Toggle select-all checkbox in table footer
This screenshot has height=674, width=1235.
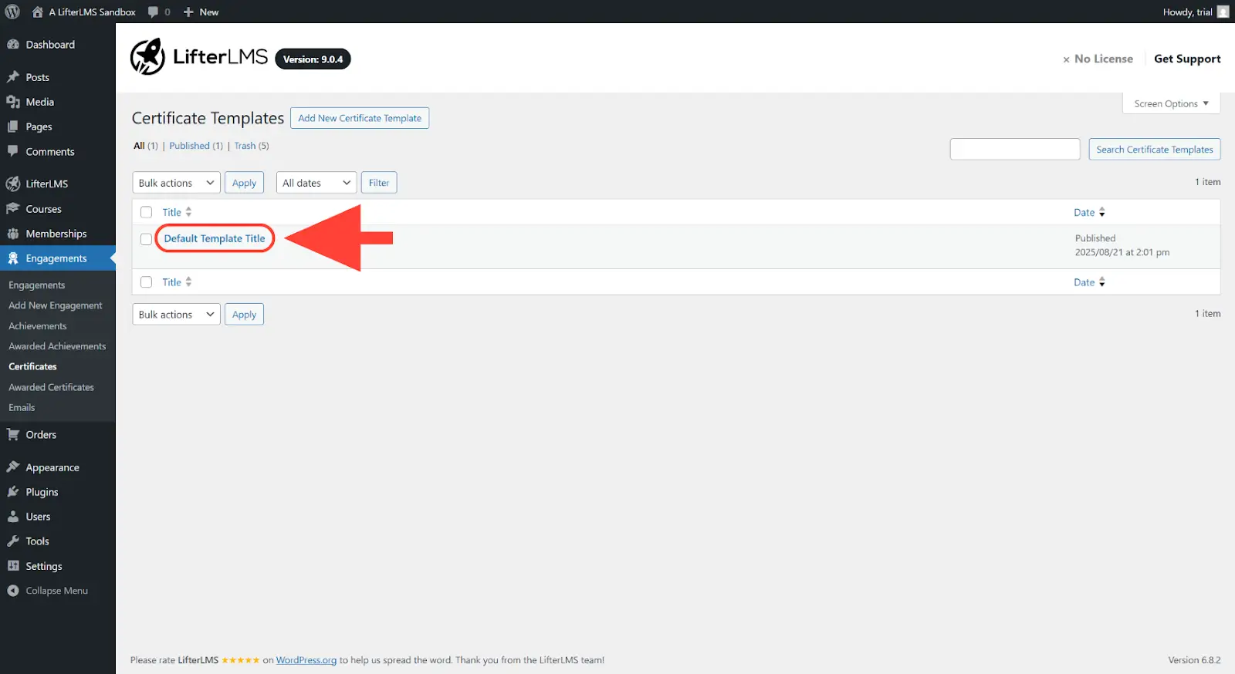pos(146,282)
